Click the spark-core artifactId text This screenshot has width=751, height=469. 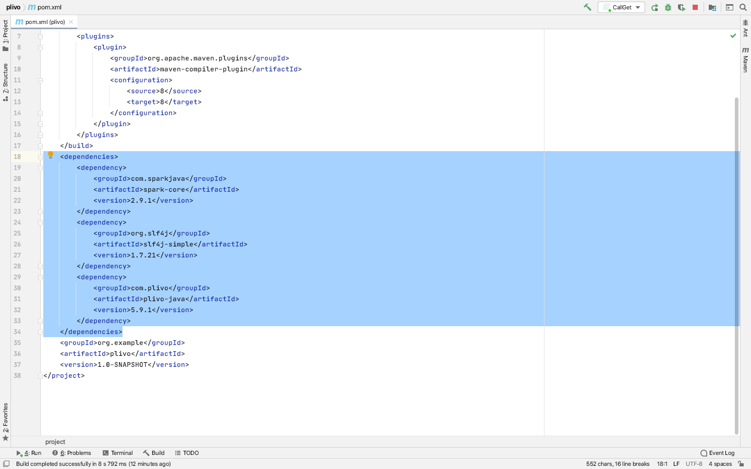click(164, 190)
